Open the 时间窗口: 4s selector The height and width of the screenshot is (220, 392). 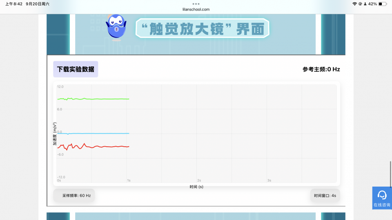point(325,196)
